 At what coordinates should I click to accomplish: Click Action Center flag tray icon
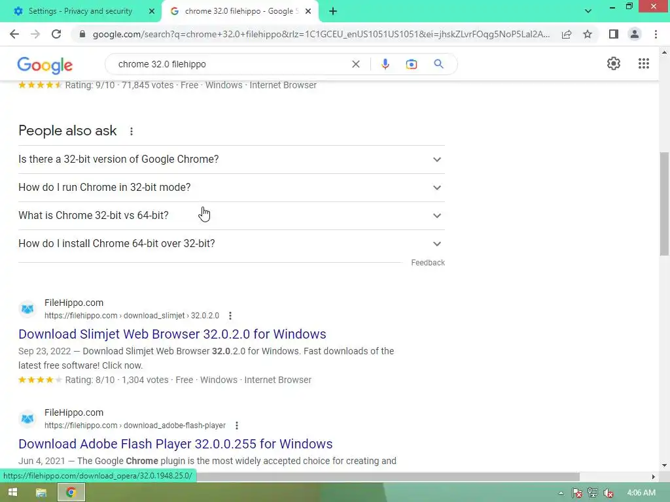click(577, 493)
